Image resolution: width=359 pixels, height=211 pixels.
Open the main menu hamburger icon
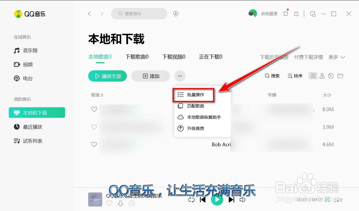coord(296,14)
